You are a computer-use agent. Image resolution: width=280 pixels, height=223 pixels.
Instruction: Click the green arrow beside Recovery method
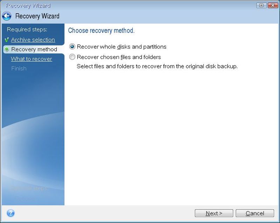click(7, 49)
